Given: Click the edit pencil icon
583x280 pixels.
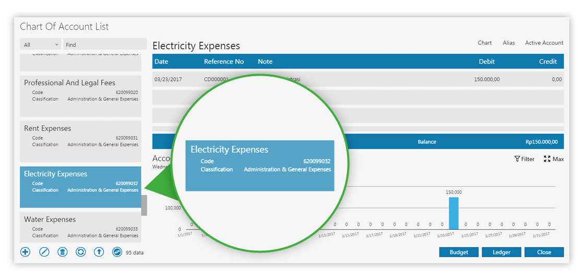Looking at the screenshot, I should [44, 252].
